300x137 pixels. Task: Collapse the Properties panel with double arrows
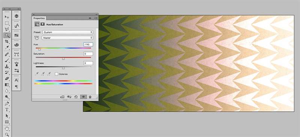point(90,18)
